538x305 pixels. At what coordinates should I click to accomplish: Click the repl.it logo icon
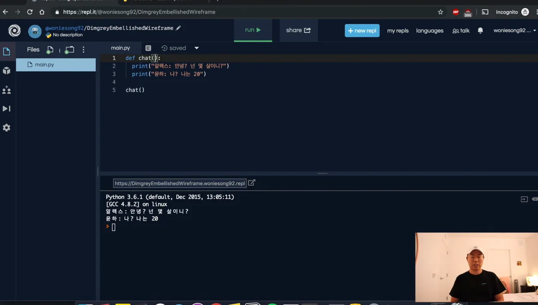click(14, 30)
